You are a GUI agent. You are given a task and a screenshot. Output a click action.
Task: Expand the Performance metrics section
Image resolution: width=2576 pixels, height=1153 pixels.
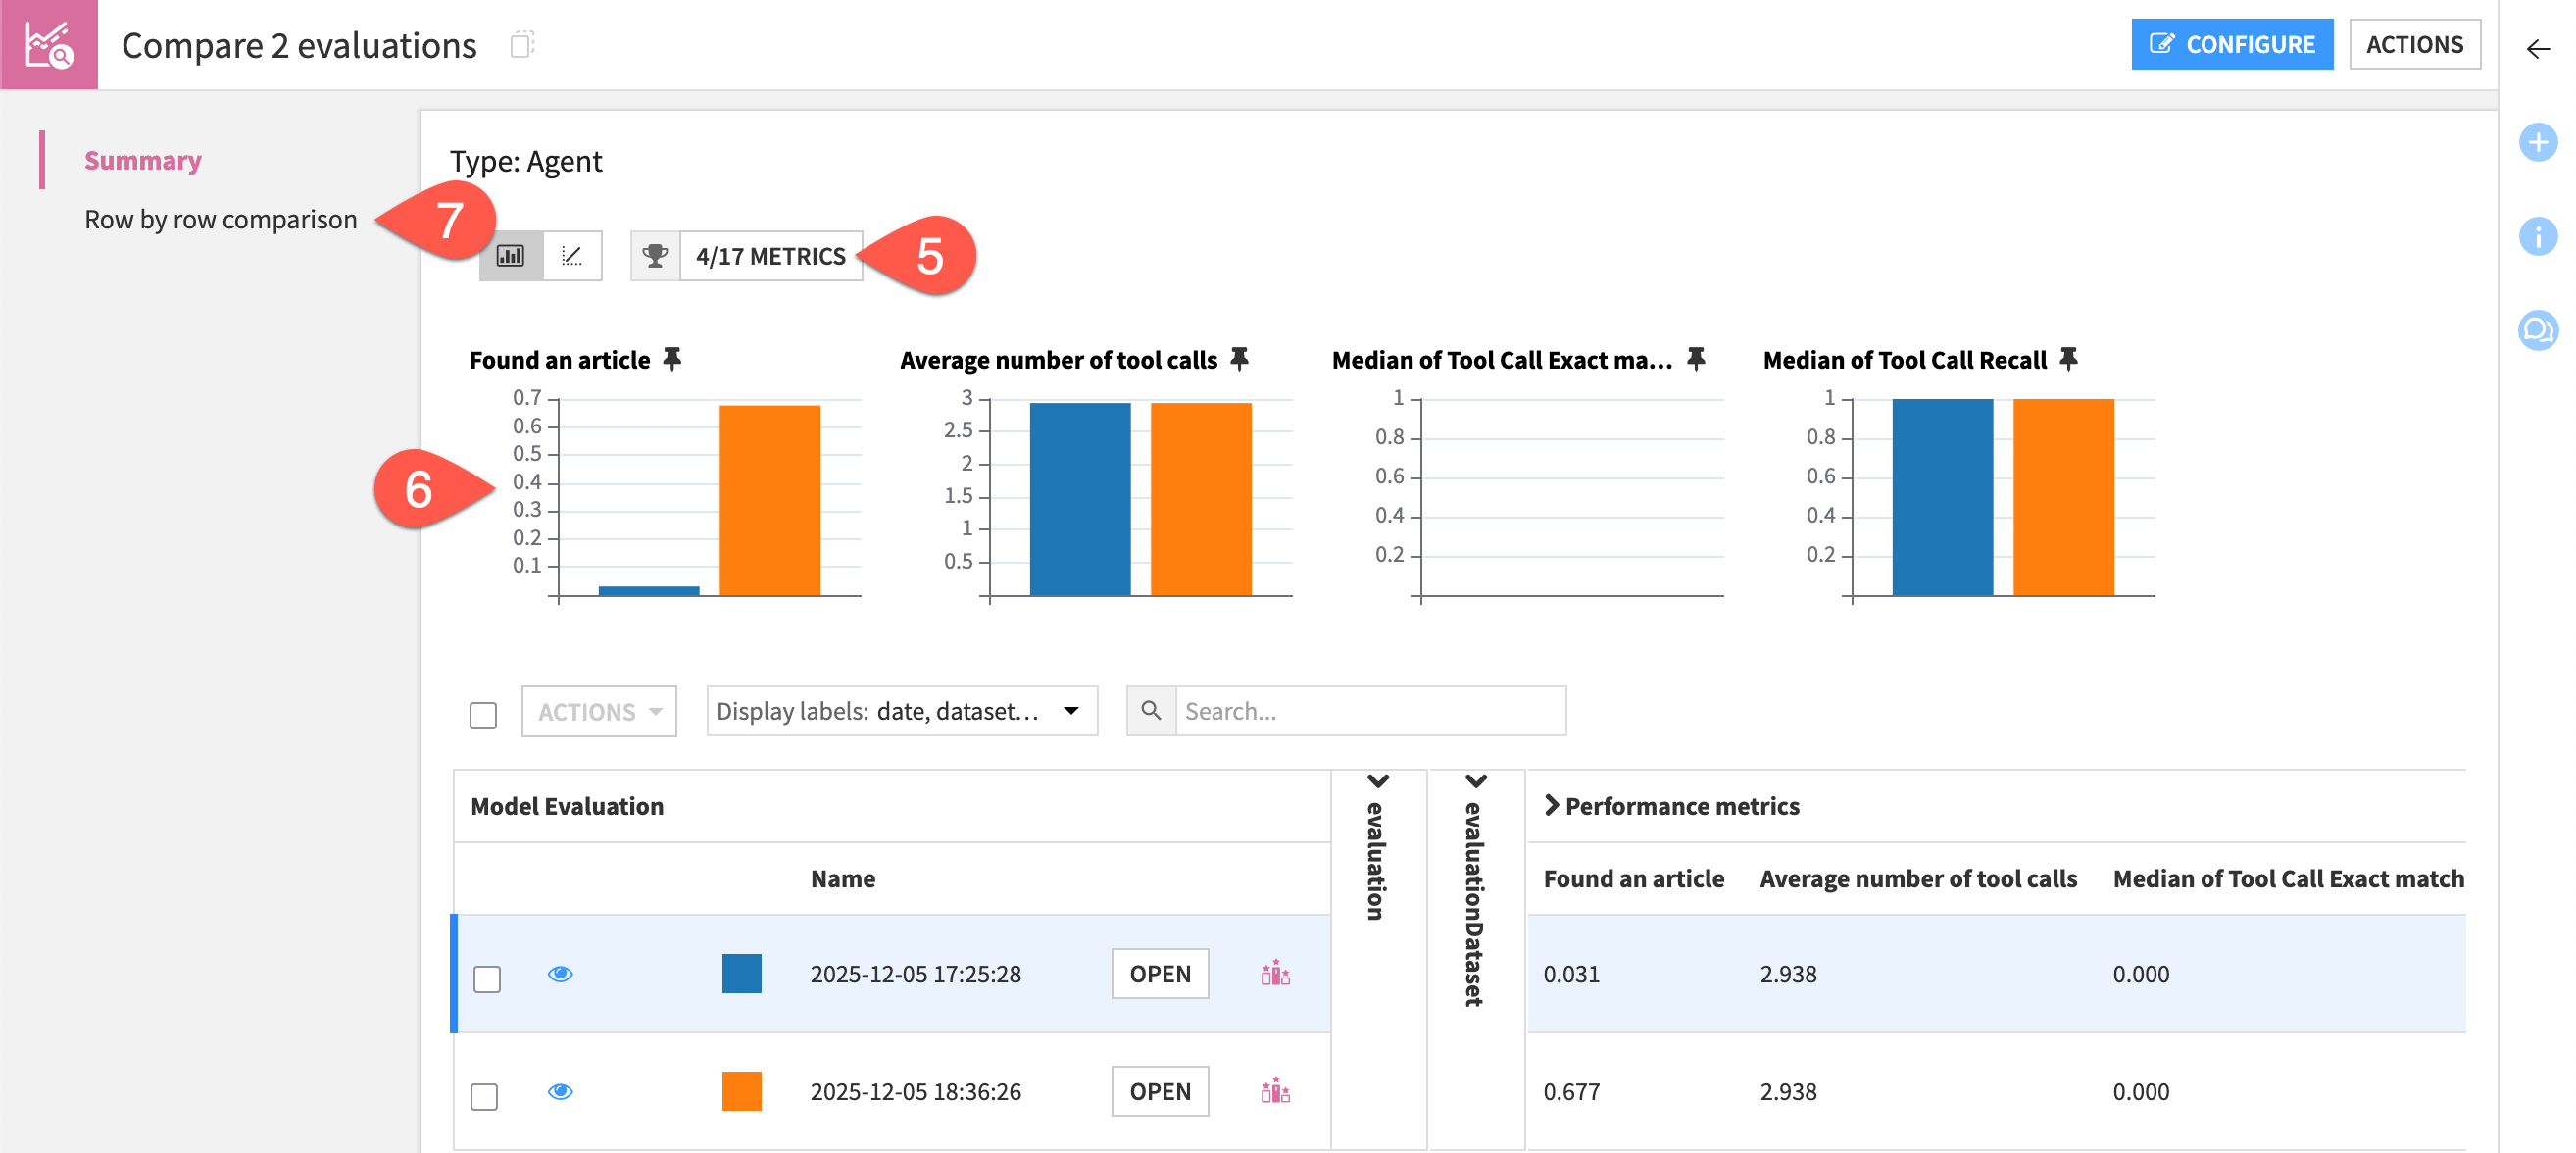pyautogui.click(x=1554, y=805)
